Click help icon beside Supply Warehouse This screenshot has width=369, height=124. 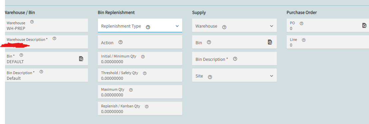click(x=224, y=27)
